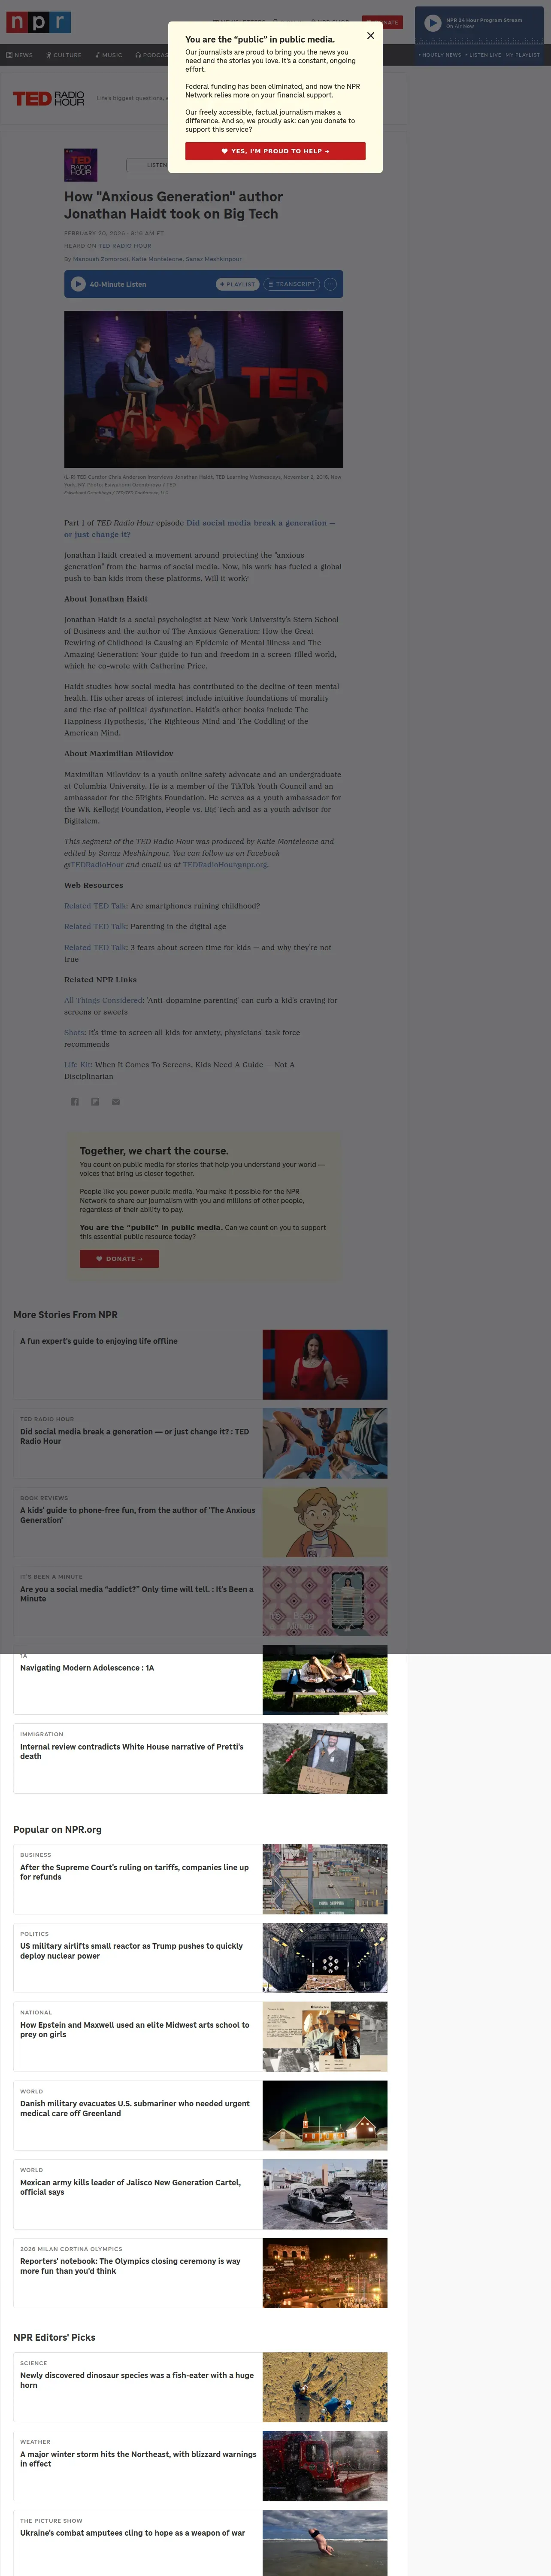Play the 40-Minute Listen audio
This screenshot has width=551, height=2576.
(x=78, y=284)
